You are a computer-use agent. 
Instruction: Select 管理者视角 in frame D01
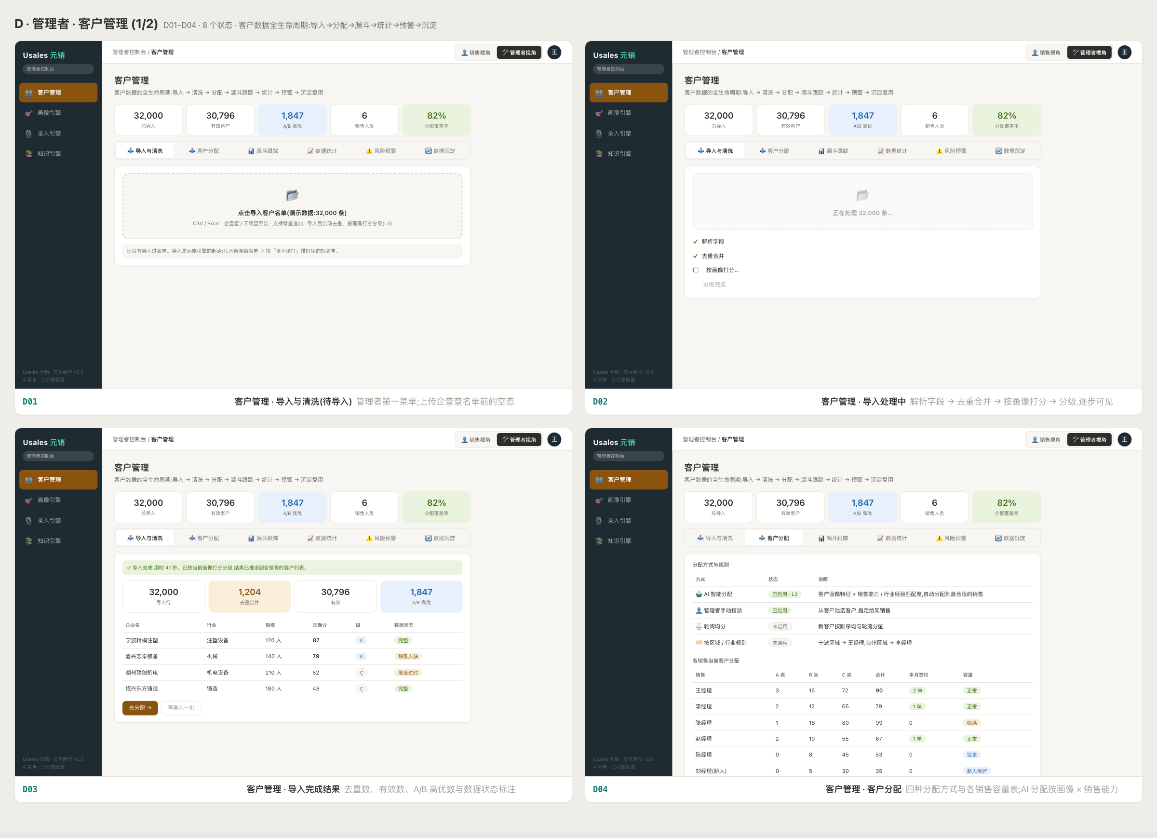click(x=519, y=53)
